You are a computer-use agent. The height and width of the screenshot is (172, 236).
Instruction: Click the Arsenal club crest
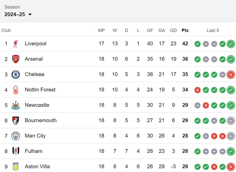(x=16, y=59)
